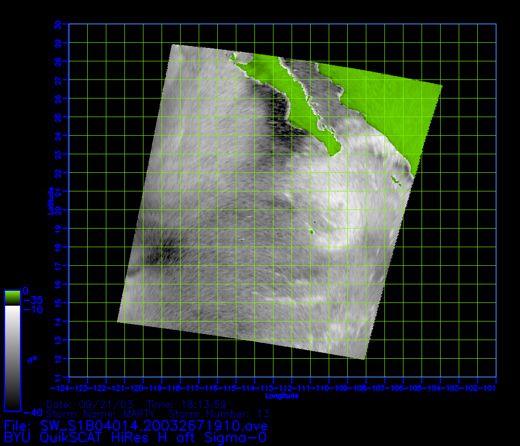Click the Time: 18:13:59 label

[186, 404]
